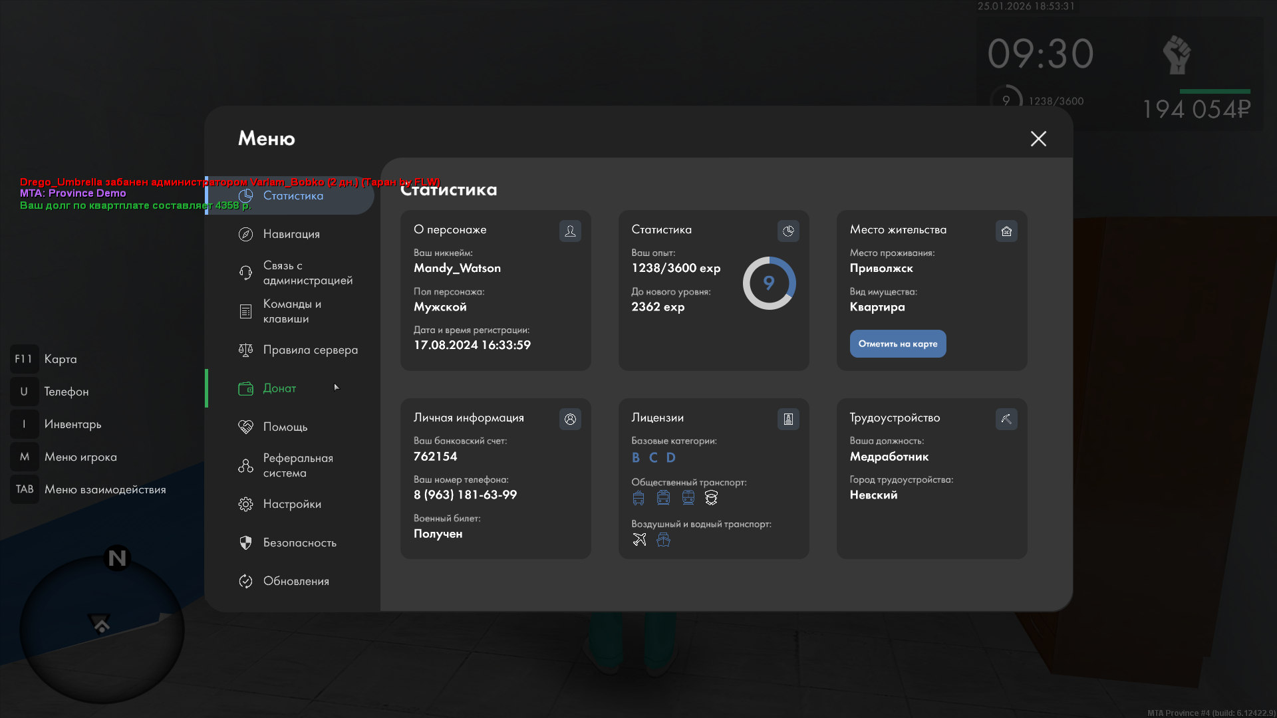Go to Настройки in sidebar
Image resolution: width=1277 pixels, height=718 pixels.
[x=292, y=504]
